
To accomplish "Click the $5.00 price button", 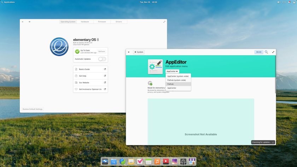I will 259,52.
